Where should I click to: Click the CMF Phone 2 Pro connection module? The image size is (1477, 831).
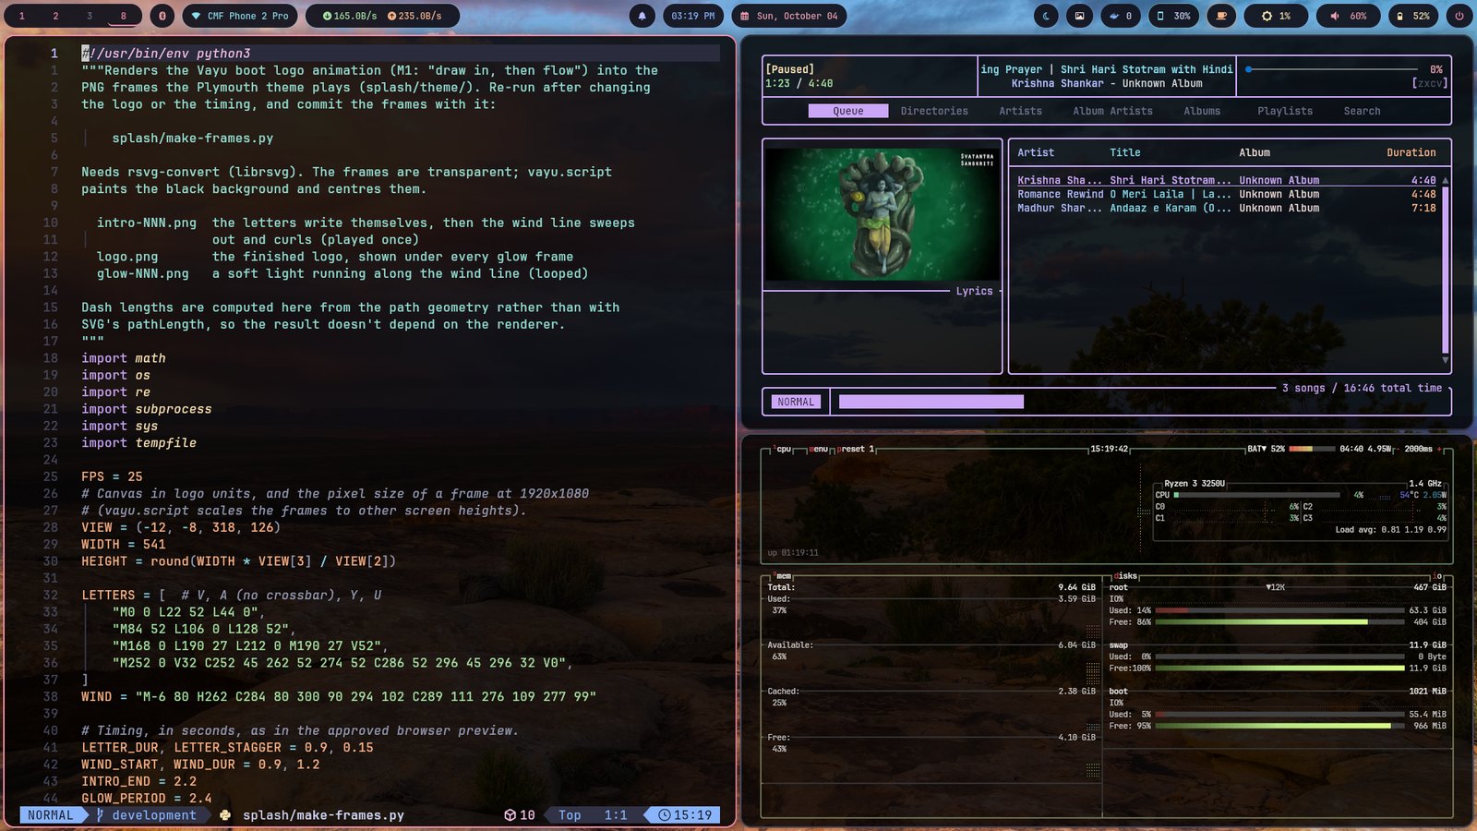(240, 16)
